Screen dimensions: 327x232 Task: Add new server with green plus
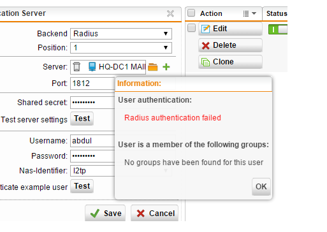point(166,67)
